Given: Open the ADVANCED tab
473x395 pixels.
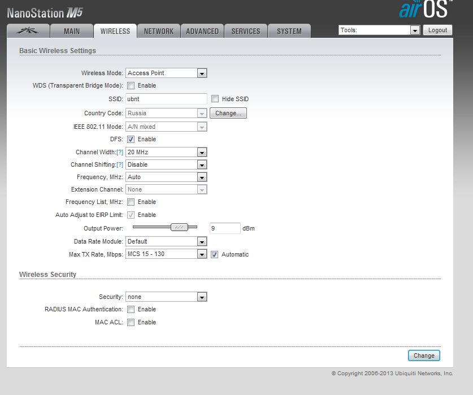Looking at the screenshot, I should pos(202,31).
